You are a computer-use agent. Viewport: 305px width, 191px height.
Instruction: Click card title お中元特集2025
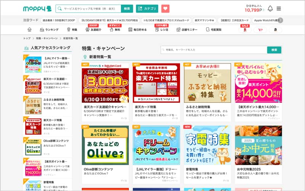249,169
